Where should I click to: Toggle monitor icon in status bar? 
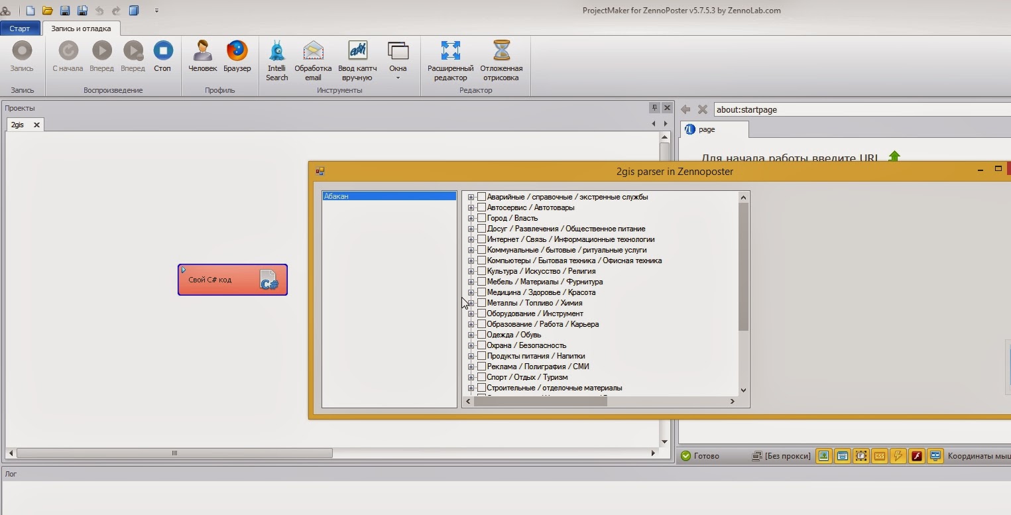pos(935,456)
